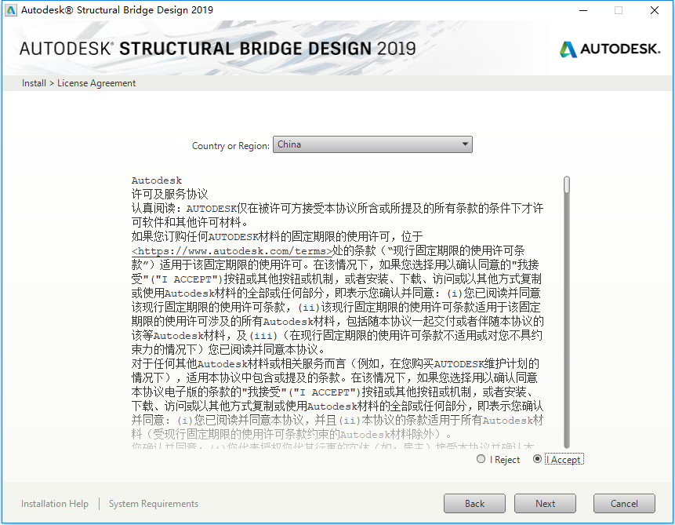Click the 'Autodesk' first line of agreement

(157, 180)
